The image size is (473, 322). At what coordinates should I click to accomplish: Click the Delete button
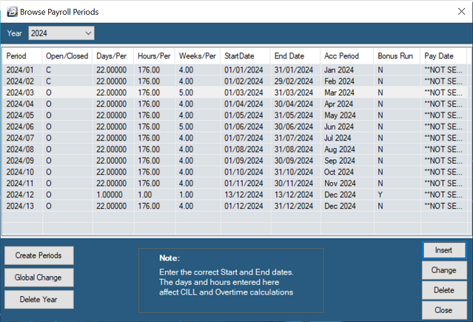[444, 290]
